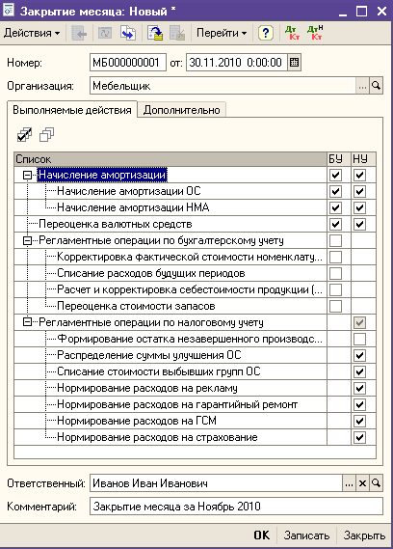Toggle НУ checkbox for Начисление амортизации НМА
The image size is (393, 549).
coord(360,208)
